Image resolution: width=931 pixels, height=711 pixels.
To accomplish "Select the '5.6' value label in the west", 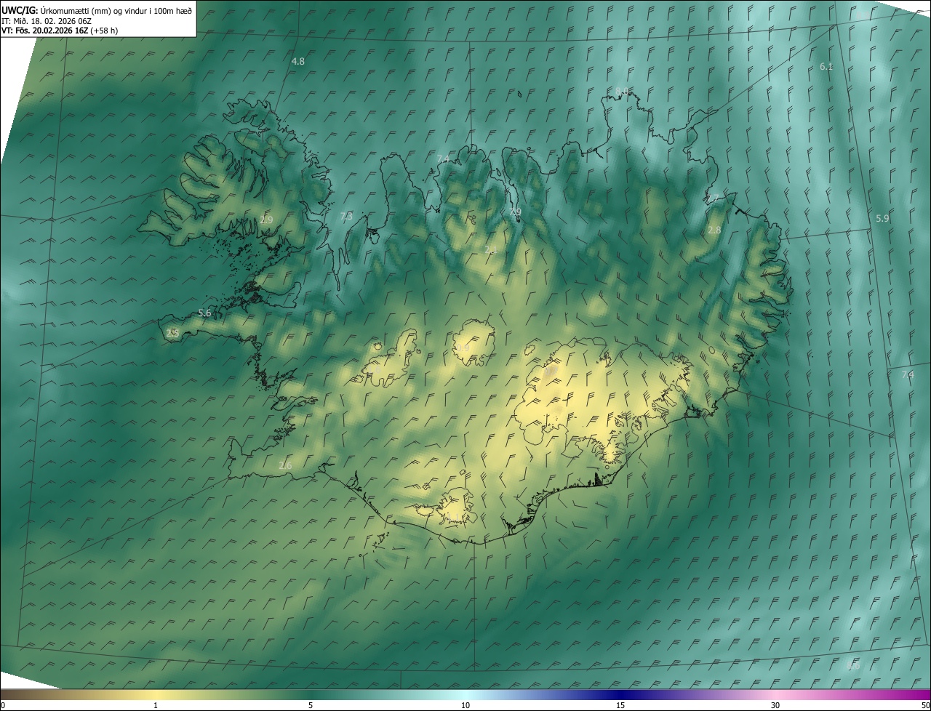I will click(204, 313).
